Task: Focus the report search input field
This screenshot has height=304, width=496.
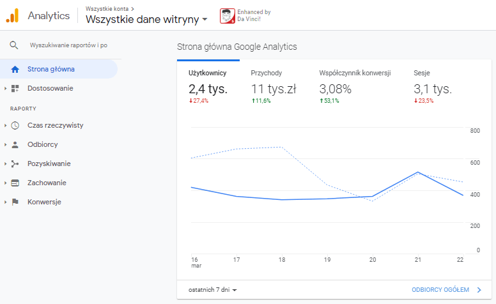Action: tap(68, 45)
